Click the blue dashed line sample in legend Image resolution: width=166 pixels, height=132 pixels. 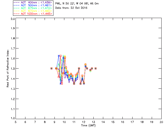(17, 5)
